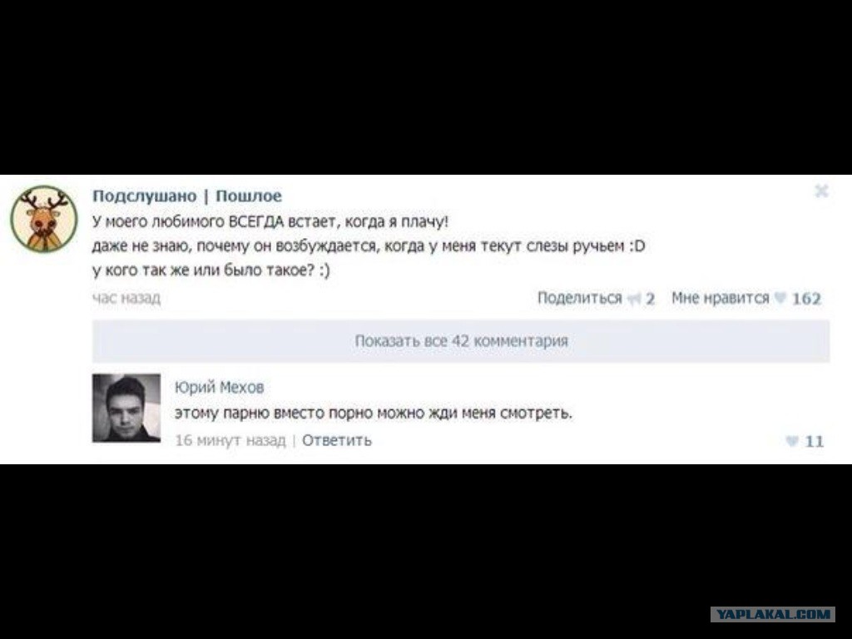View reposts by clicking count 2
852x639 pixels.
tap(650, 299)
